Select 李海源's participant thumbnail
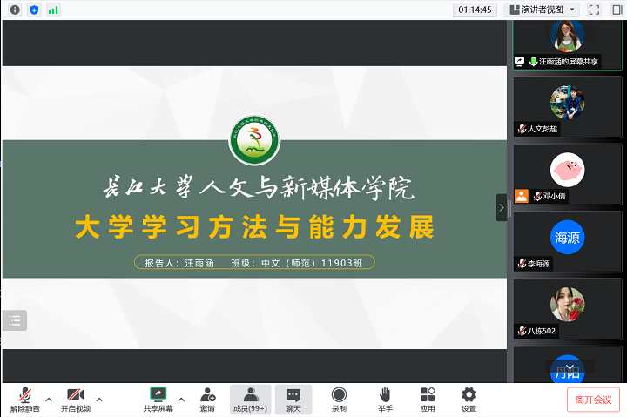 click(x=567, y=241)
